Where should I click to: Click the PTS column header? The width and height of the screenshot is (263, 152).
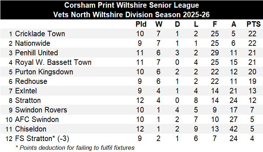point(253,25)
